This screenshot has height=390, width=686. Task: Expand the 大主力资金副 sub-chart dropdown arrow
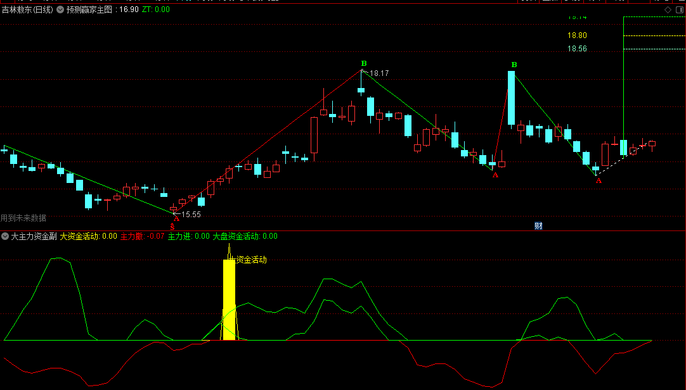tap(5, 236)
